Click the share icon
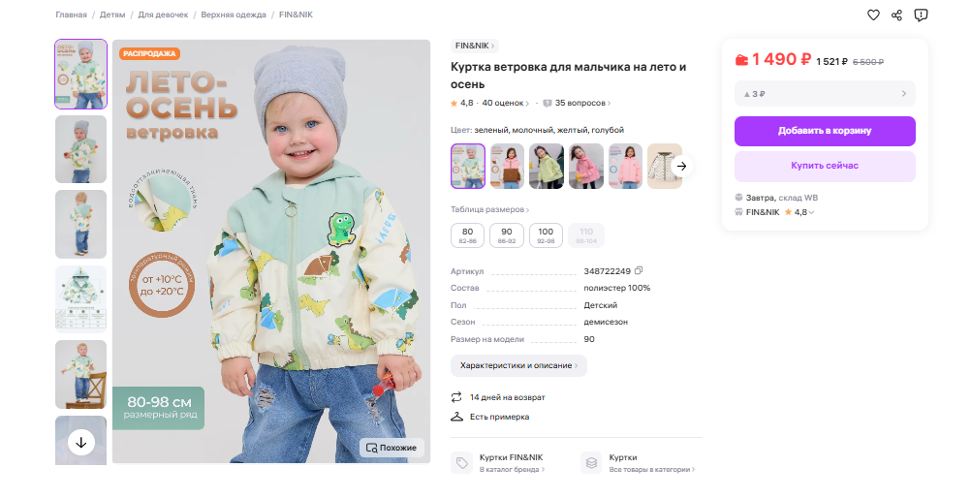The image size is (971, 499). 896,16
